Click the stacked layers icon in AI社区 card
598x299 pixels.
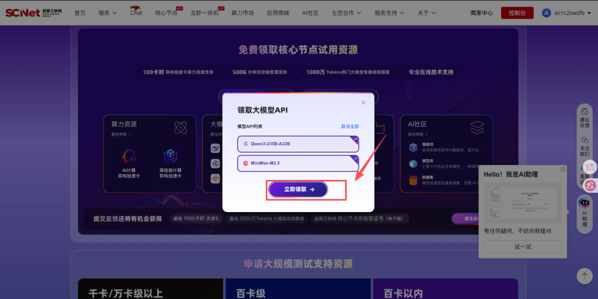click(477, 127)
